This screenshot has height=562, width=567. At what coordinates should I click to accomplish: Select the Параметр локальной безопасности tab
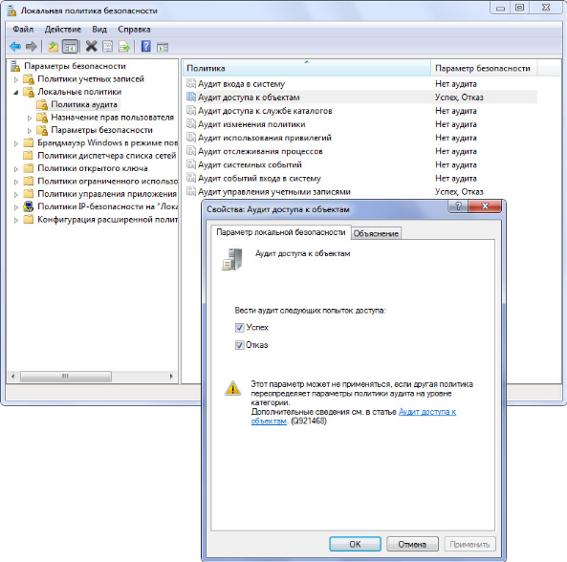coord(280,232)
